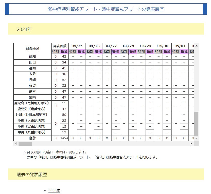Select the 鹿児島（奄美地方） row label
Image resolution: width=211 pixels, height=194 pixels.
(x=32, y=109)
